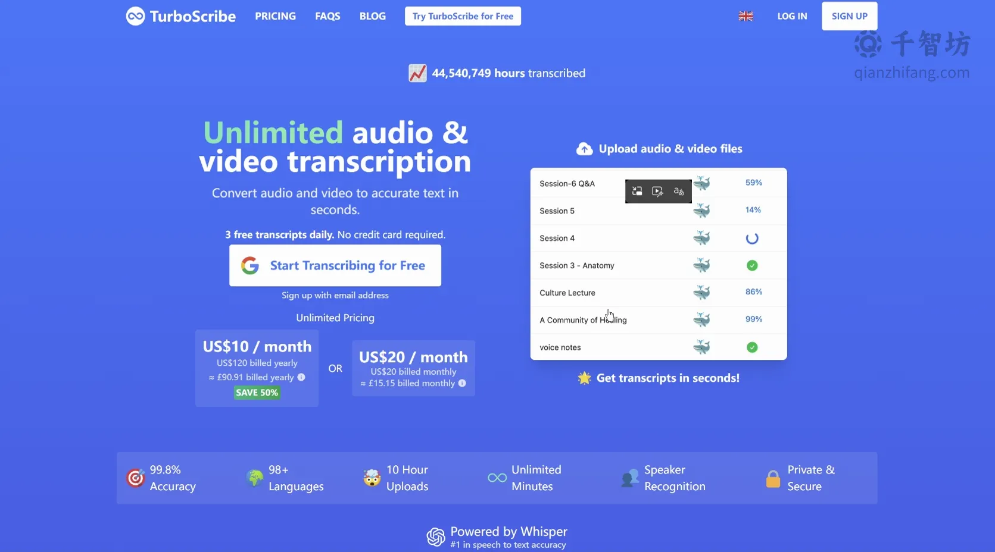Click the Unlimited Minutes feature text
Viewport: 995px width, 552px height.
(x=537, y=478)
